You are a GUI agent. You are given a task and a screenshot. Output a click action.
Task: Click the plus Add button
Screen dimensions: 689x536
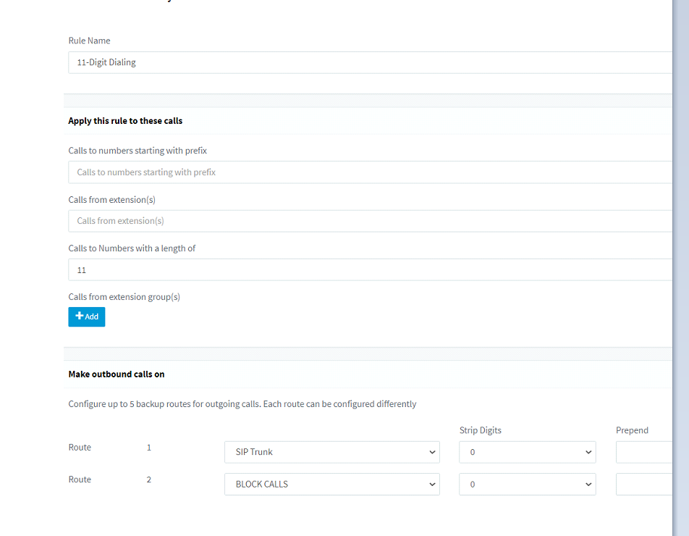[x=87, y=317]
